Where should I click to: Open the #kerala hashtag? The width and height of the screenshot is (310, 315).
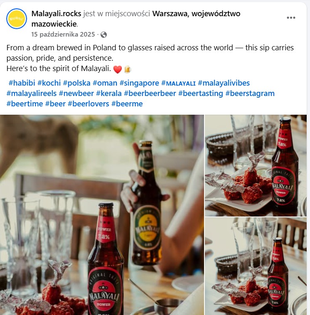click(x=109, y=94)
